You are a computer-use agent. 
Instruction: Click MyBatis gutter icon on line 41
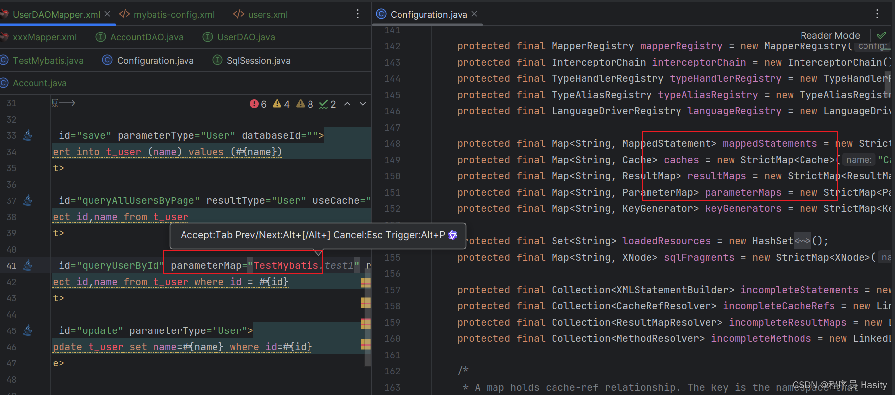tap(28, 264)
